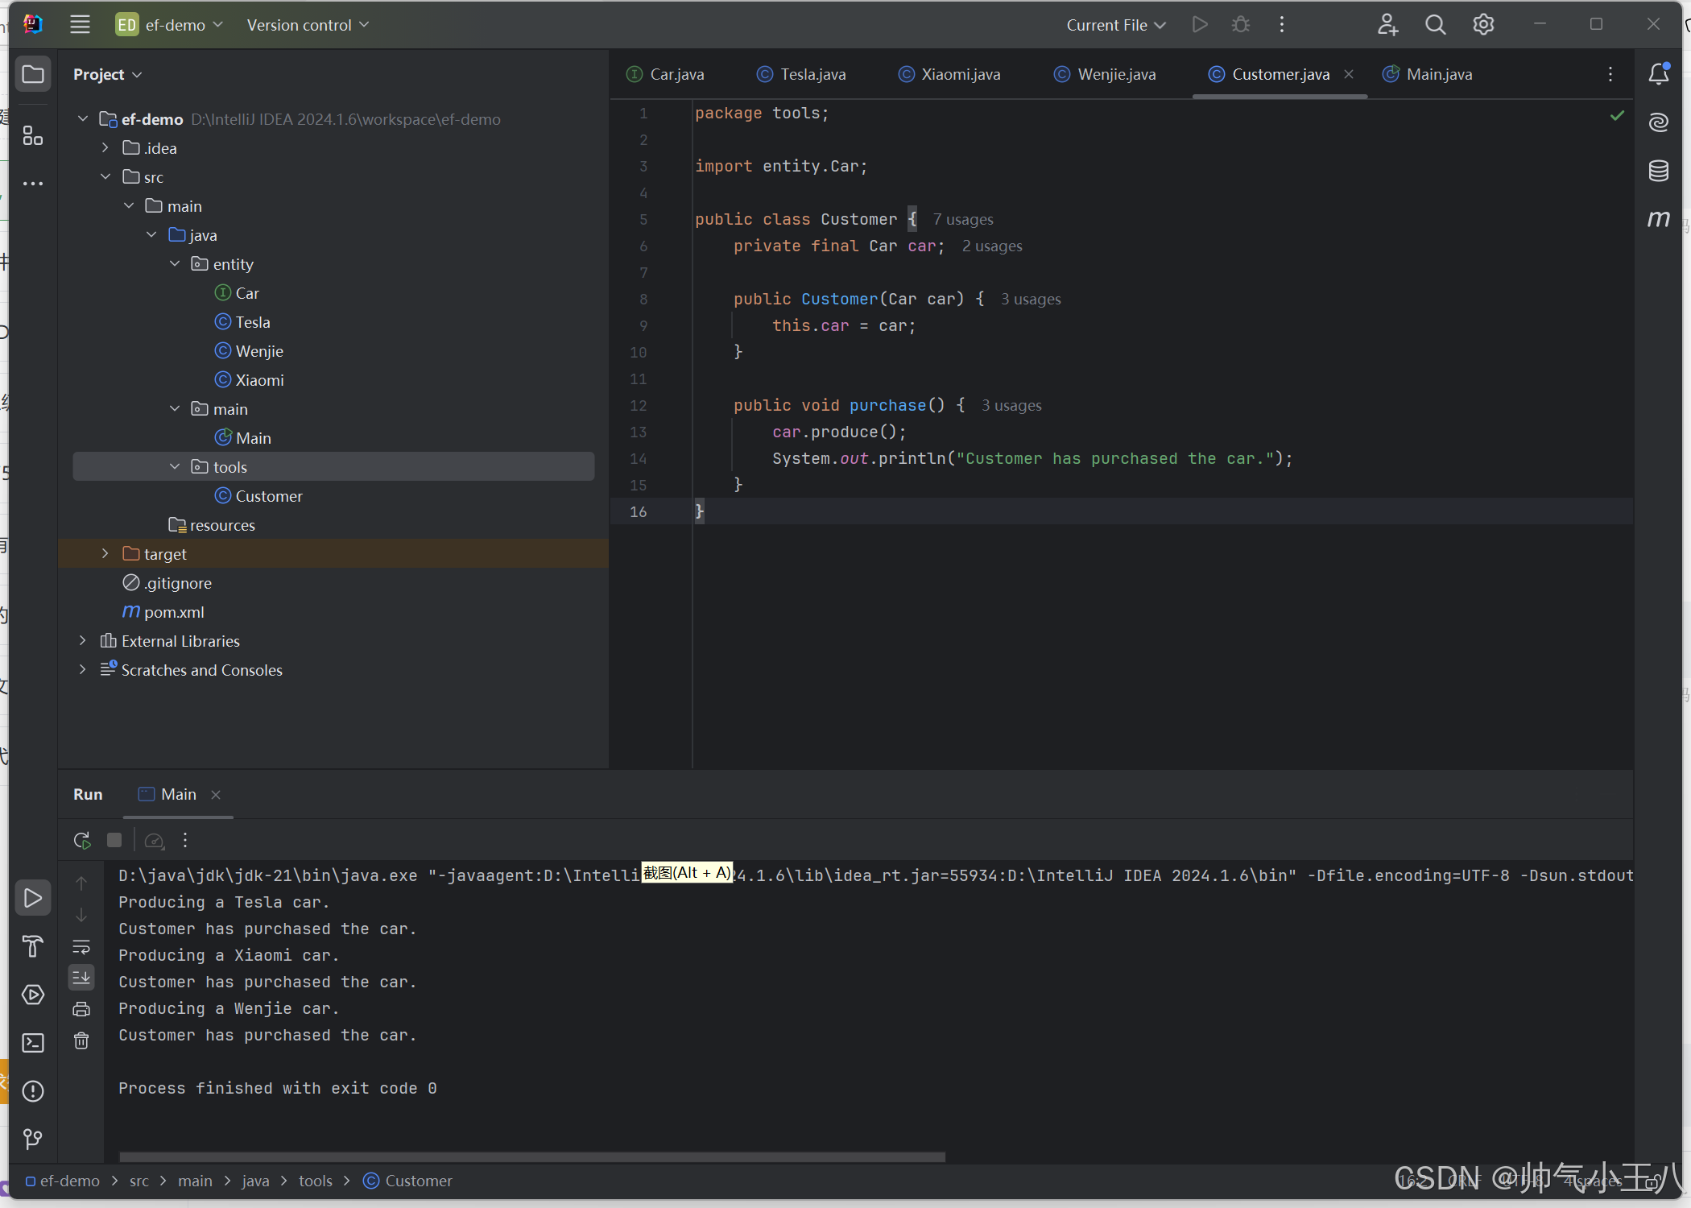The width and height of the screenshot is (1691, 1208).
Task: Toggle soft-wrap in Run console
Action: pos(81,947)
